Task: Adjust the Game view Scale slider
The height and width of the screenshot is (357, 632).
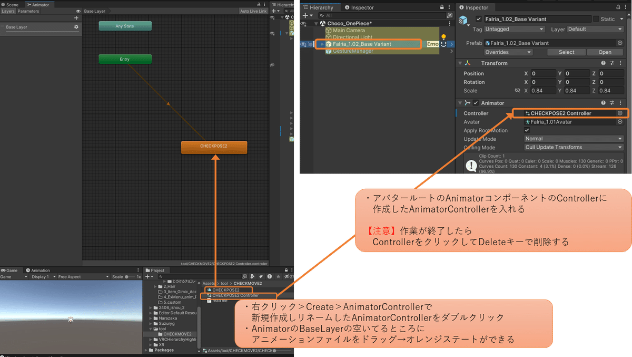Action: click(130, 277)
